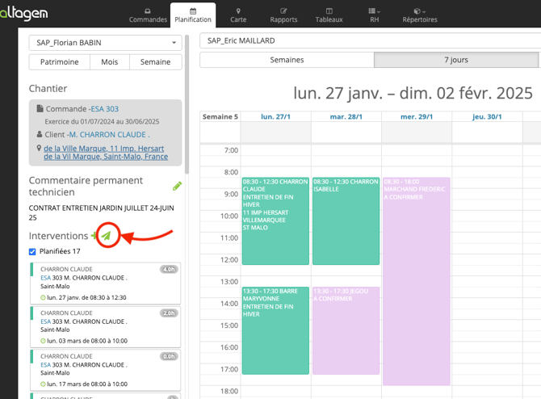Open the ESA 303 order link
Viewport: 541px width, 399px height.
[104, 109]
